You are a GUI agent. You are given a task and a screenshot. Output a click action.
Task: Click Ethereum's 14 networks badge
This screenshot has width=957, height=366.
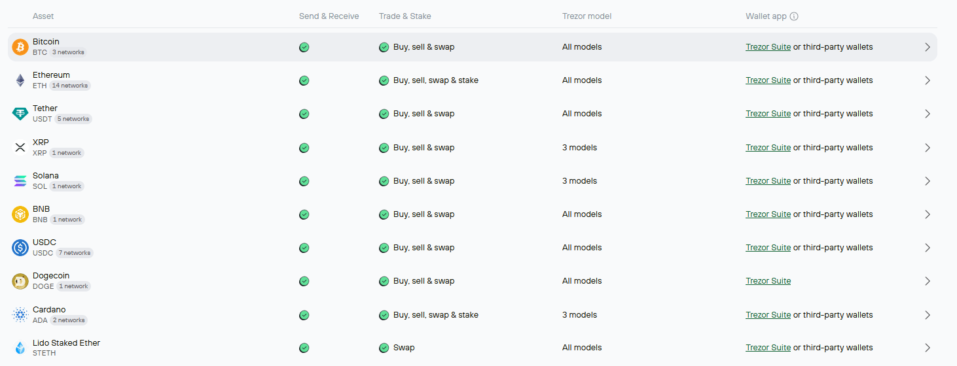coord(69,86)
